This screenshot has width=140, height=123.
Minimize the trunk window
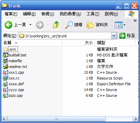pyautogui.click(x=119, y=5)
